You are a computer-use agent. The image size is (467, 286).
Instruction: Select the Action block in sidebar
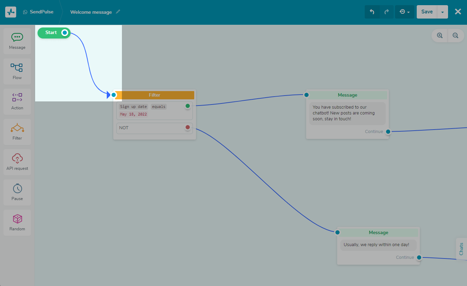coord(17,102)
